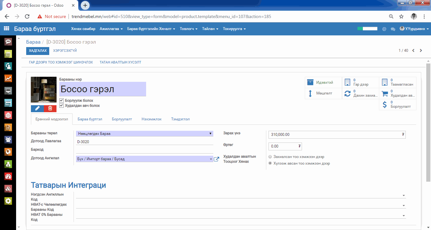Switch to the Бараа бүртгэл tab

point(90,119)
